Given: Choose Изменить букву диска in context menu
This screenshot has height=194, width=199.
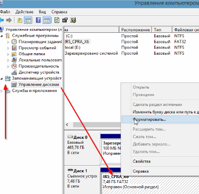Looking at the screenshot, I should click(166, 112).
